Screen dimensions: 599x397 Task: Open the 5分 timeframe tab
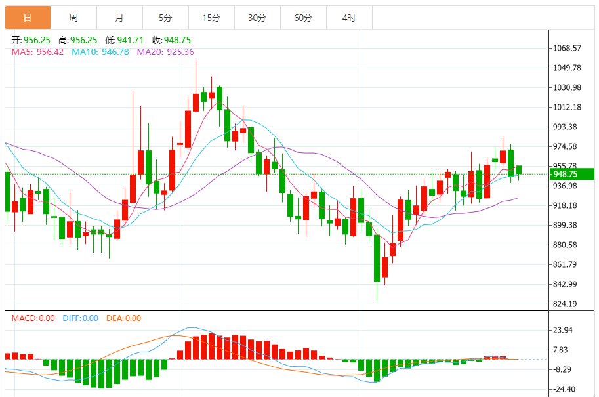point(165,18)
